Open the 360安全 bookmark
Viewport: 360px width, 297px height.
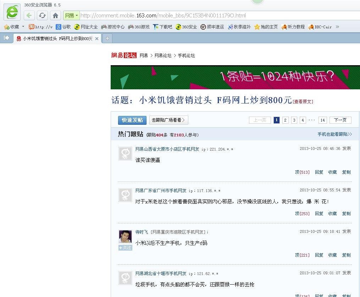coord(186,27)
